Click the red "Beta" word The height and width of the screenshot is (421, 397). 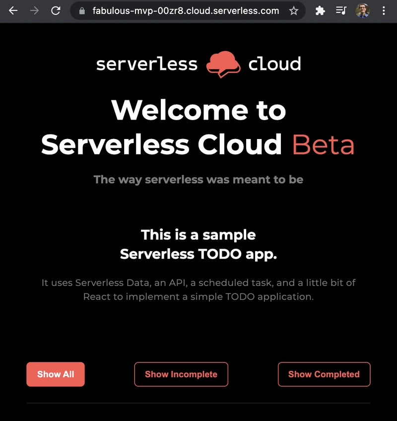pos(323,145)
